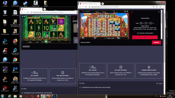Open Diamond Mine help question mark icon

tap(125, 11)
